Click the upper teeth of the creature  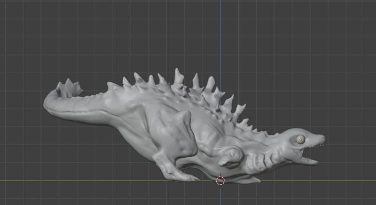[x=317, y=146]
